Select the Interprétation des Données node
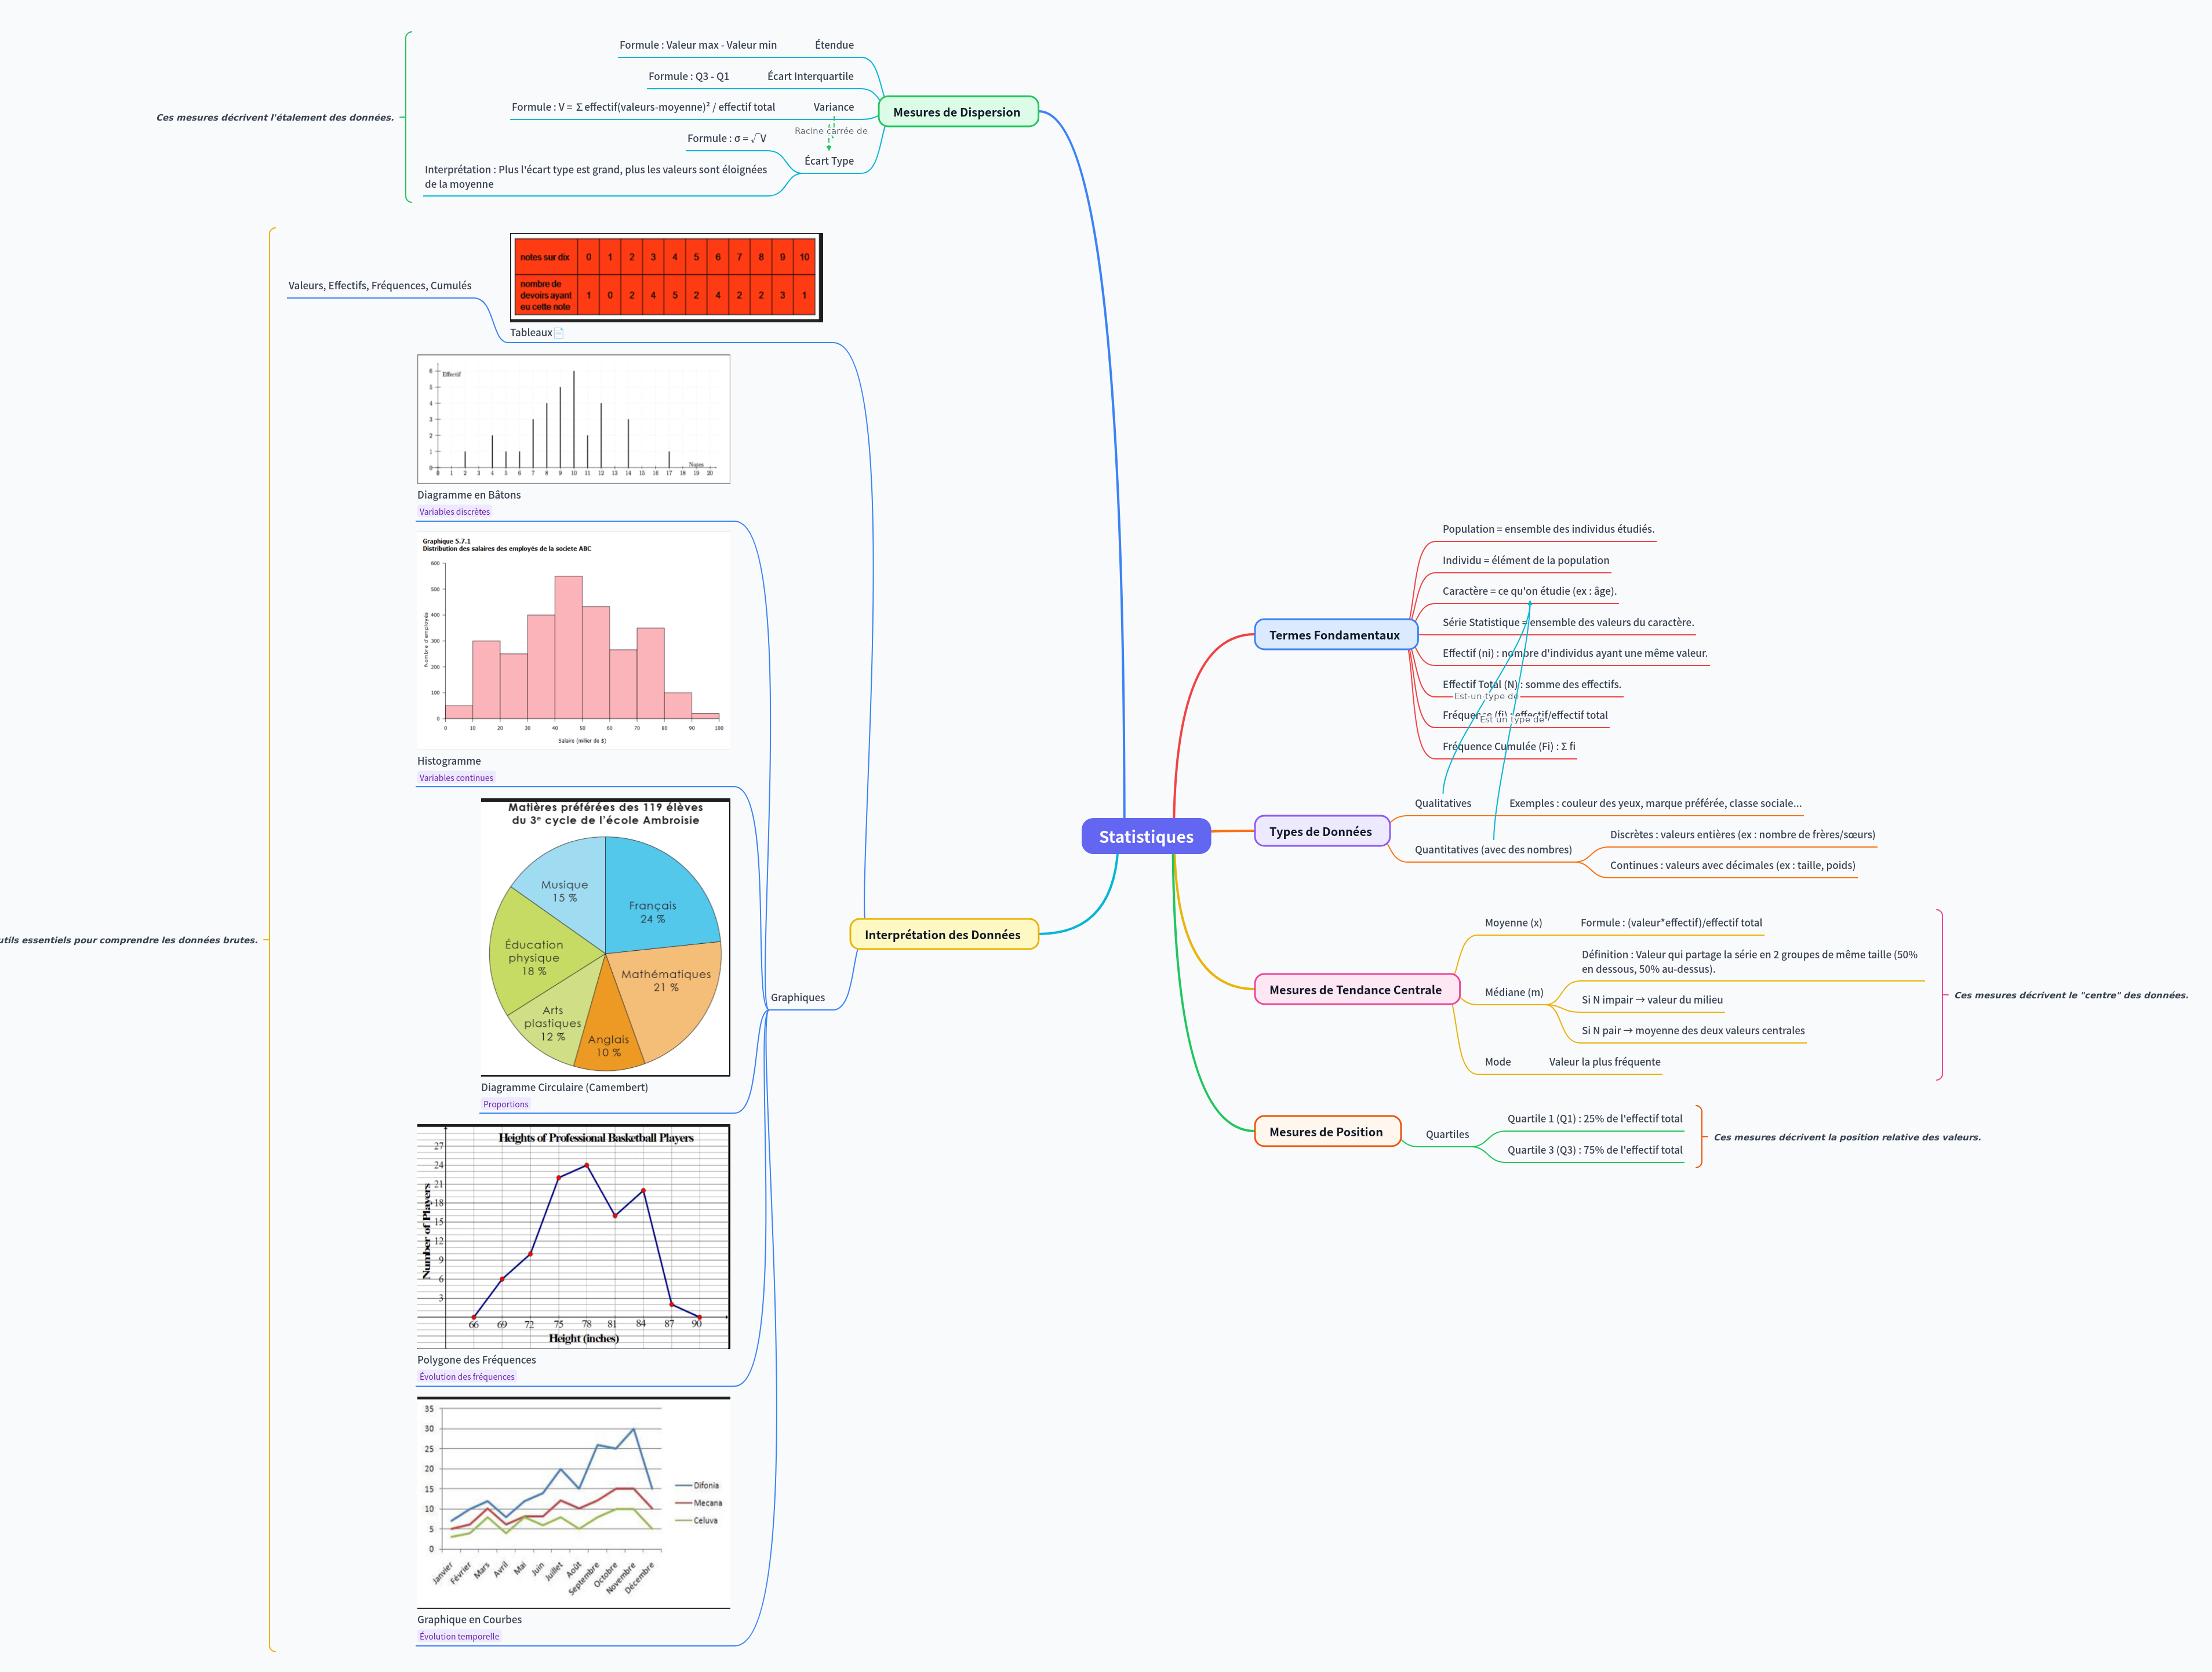Viewport: 2212px width, 1672px height. pyautogui.click(x=944, y=934)
